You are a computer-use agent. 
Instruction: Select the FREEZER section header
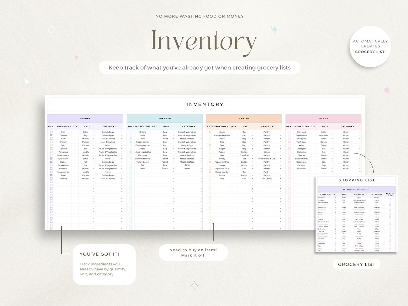click(165, 118)
